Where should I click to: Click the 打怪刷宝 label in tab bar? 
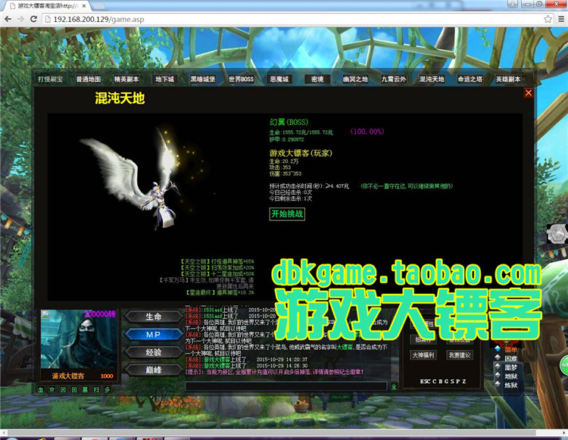[x=50, y=79]
